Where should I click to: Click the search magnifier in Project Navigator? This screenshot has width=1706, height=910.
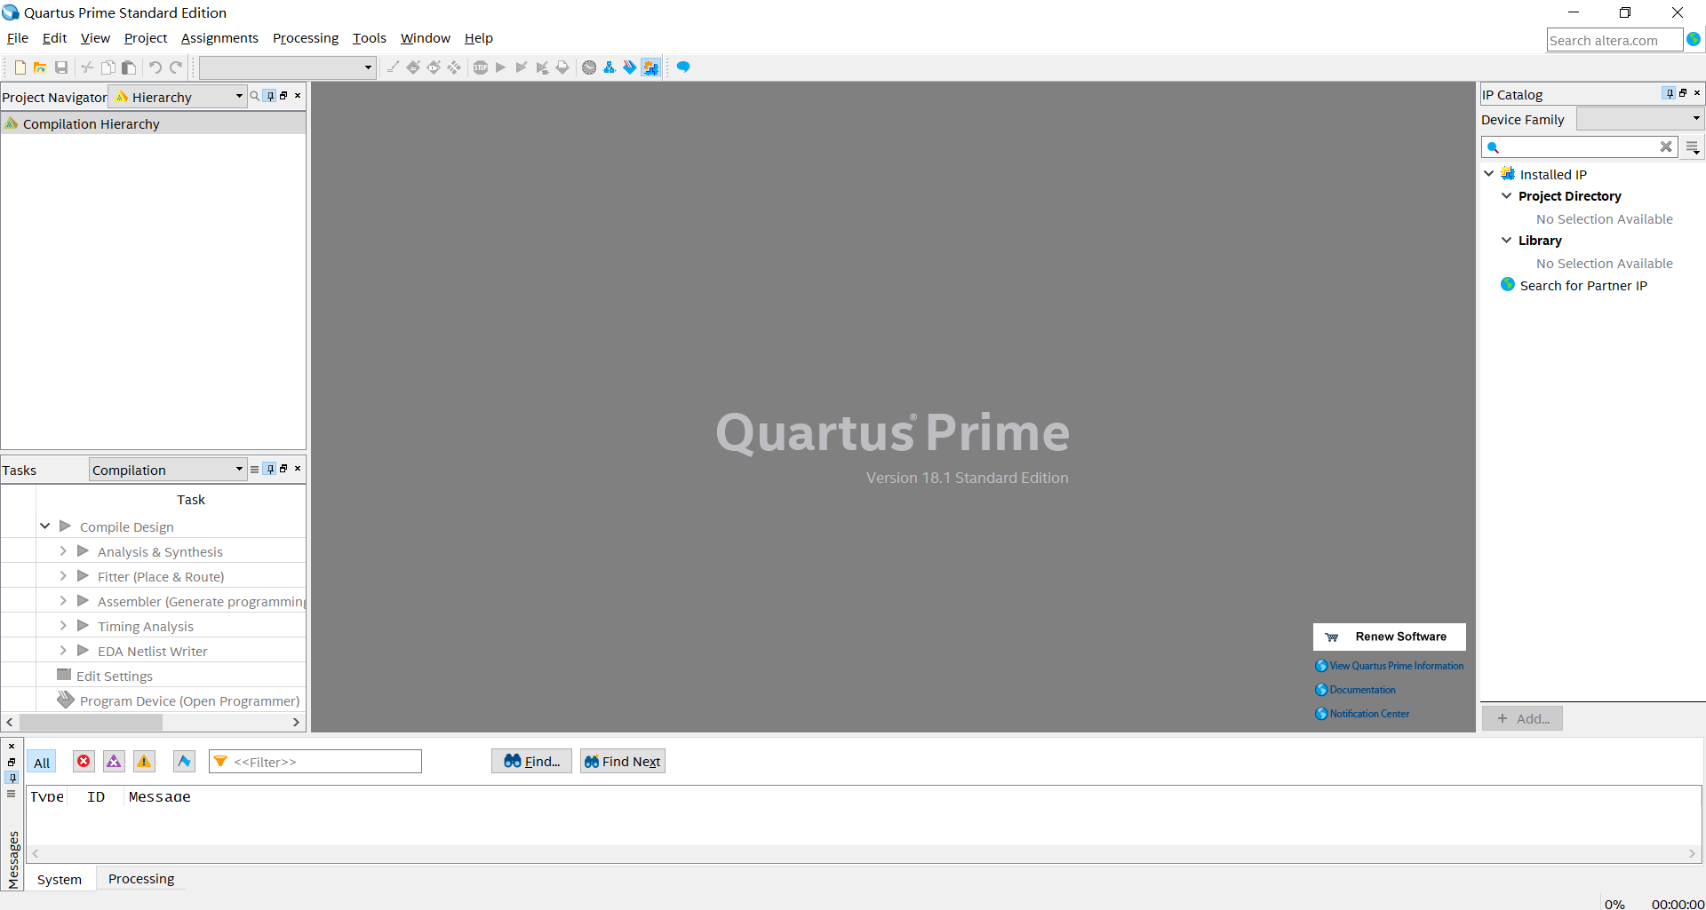pyautogui.click(x=255, y=96)
